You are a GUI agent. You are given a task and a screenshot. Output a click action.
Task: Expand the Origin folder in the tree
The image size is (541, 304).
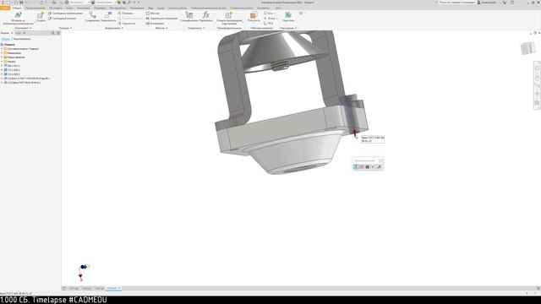coord(2,62)
